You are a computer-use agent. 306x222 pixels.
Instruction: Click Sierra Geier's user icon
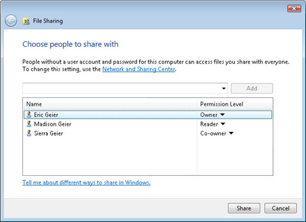(x=29, y=133)
